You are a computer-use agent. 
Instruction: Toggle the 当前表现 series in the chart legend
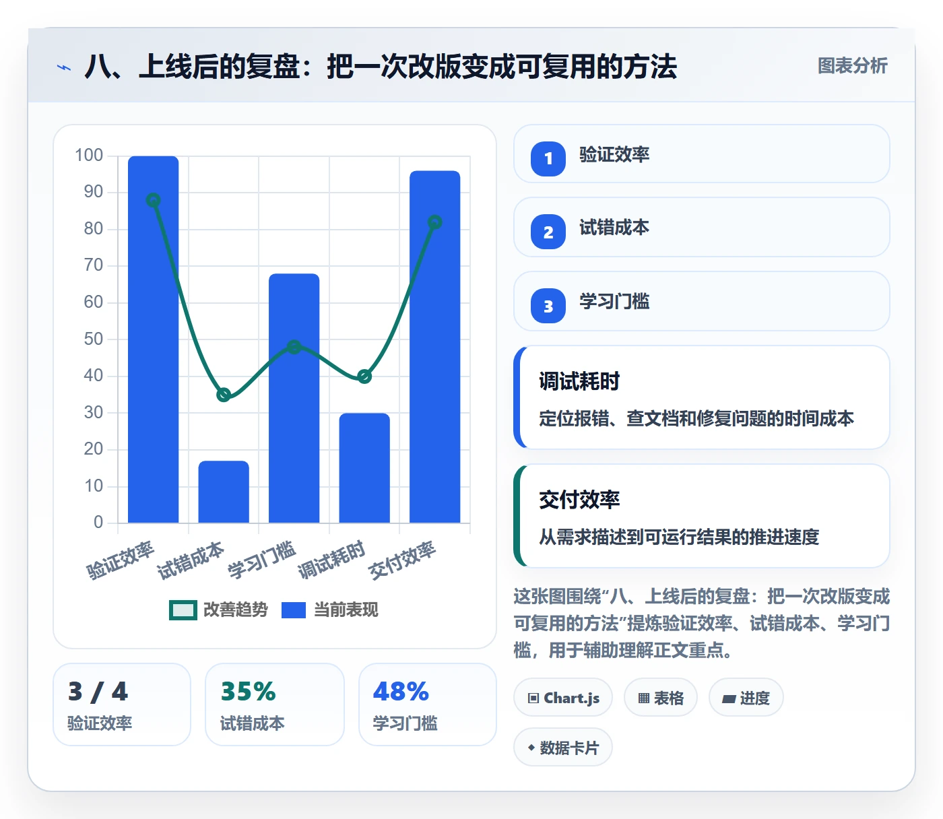329,610
